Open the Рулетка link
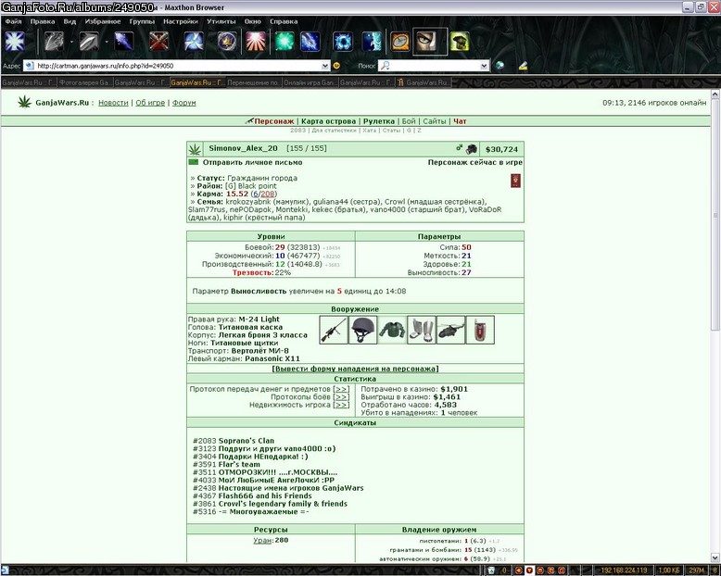This screenshot has height=576, width=721. [379, 121]
